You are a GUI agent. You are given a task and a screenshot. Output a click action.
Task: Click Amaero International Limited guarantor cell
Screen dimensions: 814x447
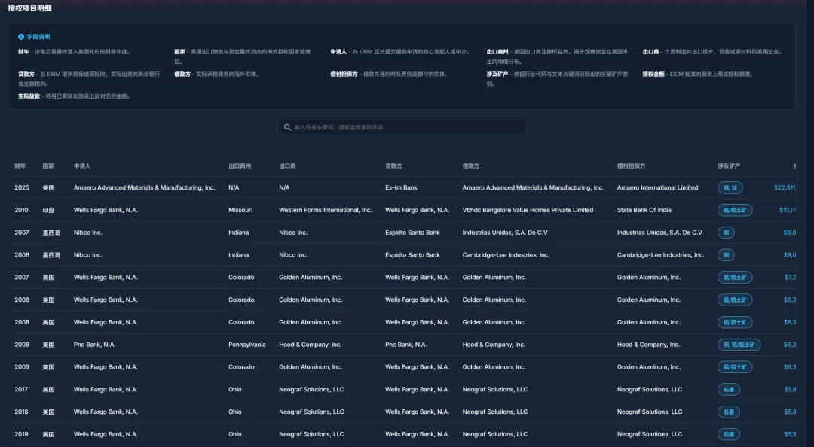(x=657, y=187)
